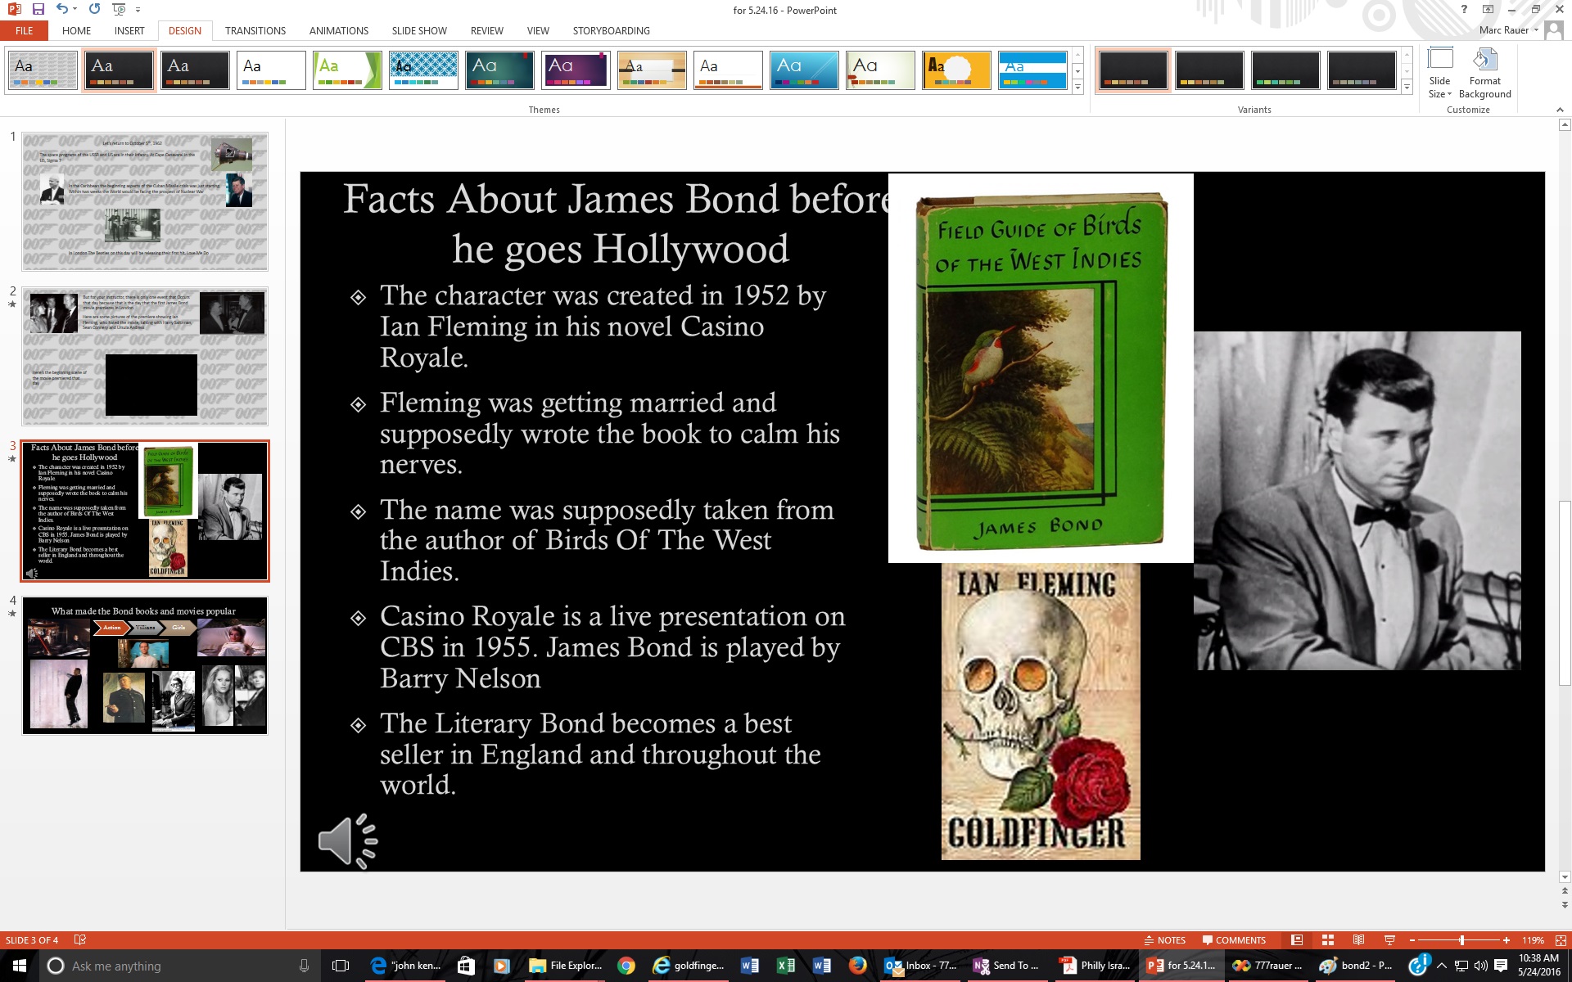Apply the first gray patterned theme
The height and width of the screenshot is (982, 1572).
pyautogui.click(x=43, y=70)
